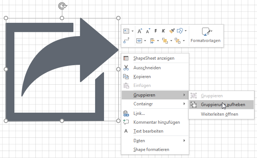Select the format painter brush icon
This screenshot has height=158, width=257.
point(171,31)
